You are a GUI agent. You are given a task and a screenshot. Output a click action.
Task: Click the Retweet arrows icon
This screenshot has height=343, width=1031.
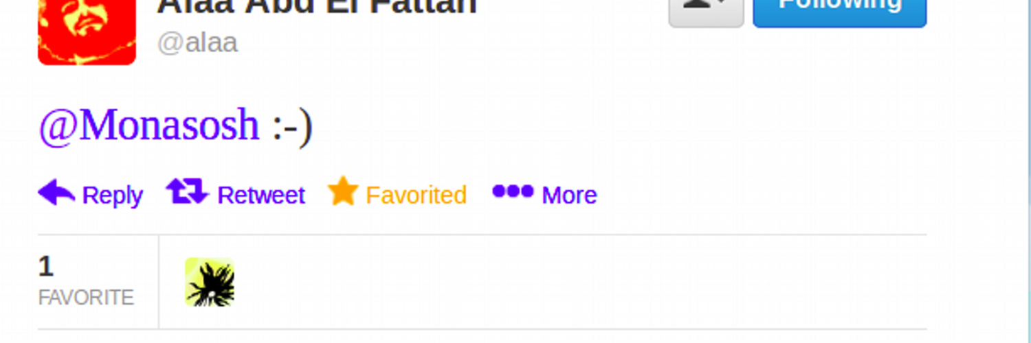[187, 192]
